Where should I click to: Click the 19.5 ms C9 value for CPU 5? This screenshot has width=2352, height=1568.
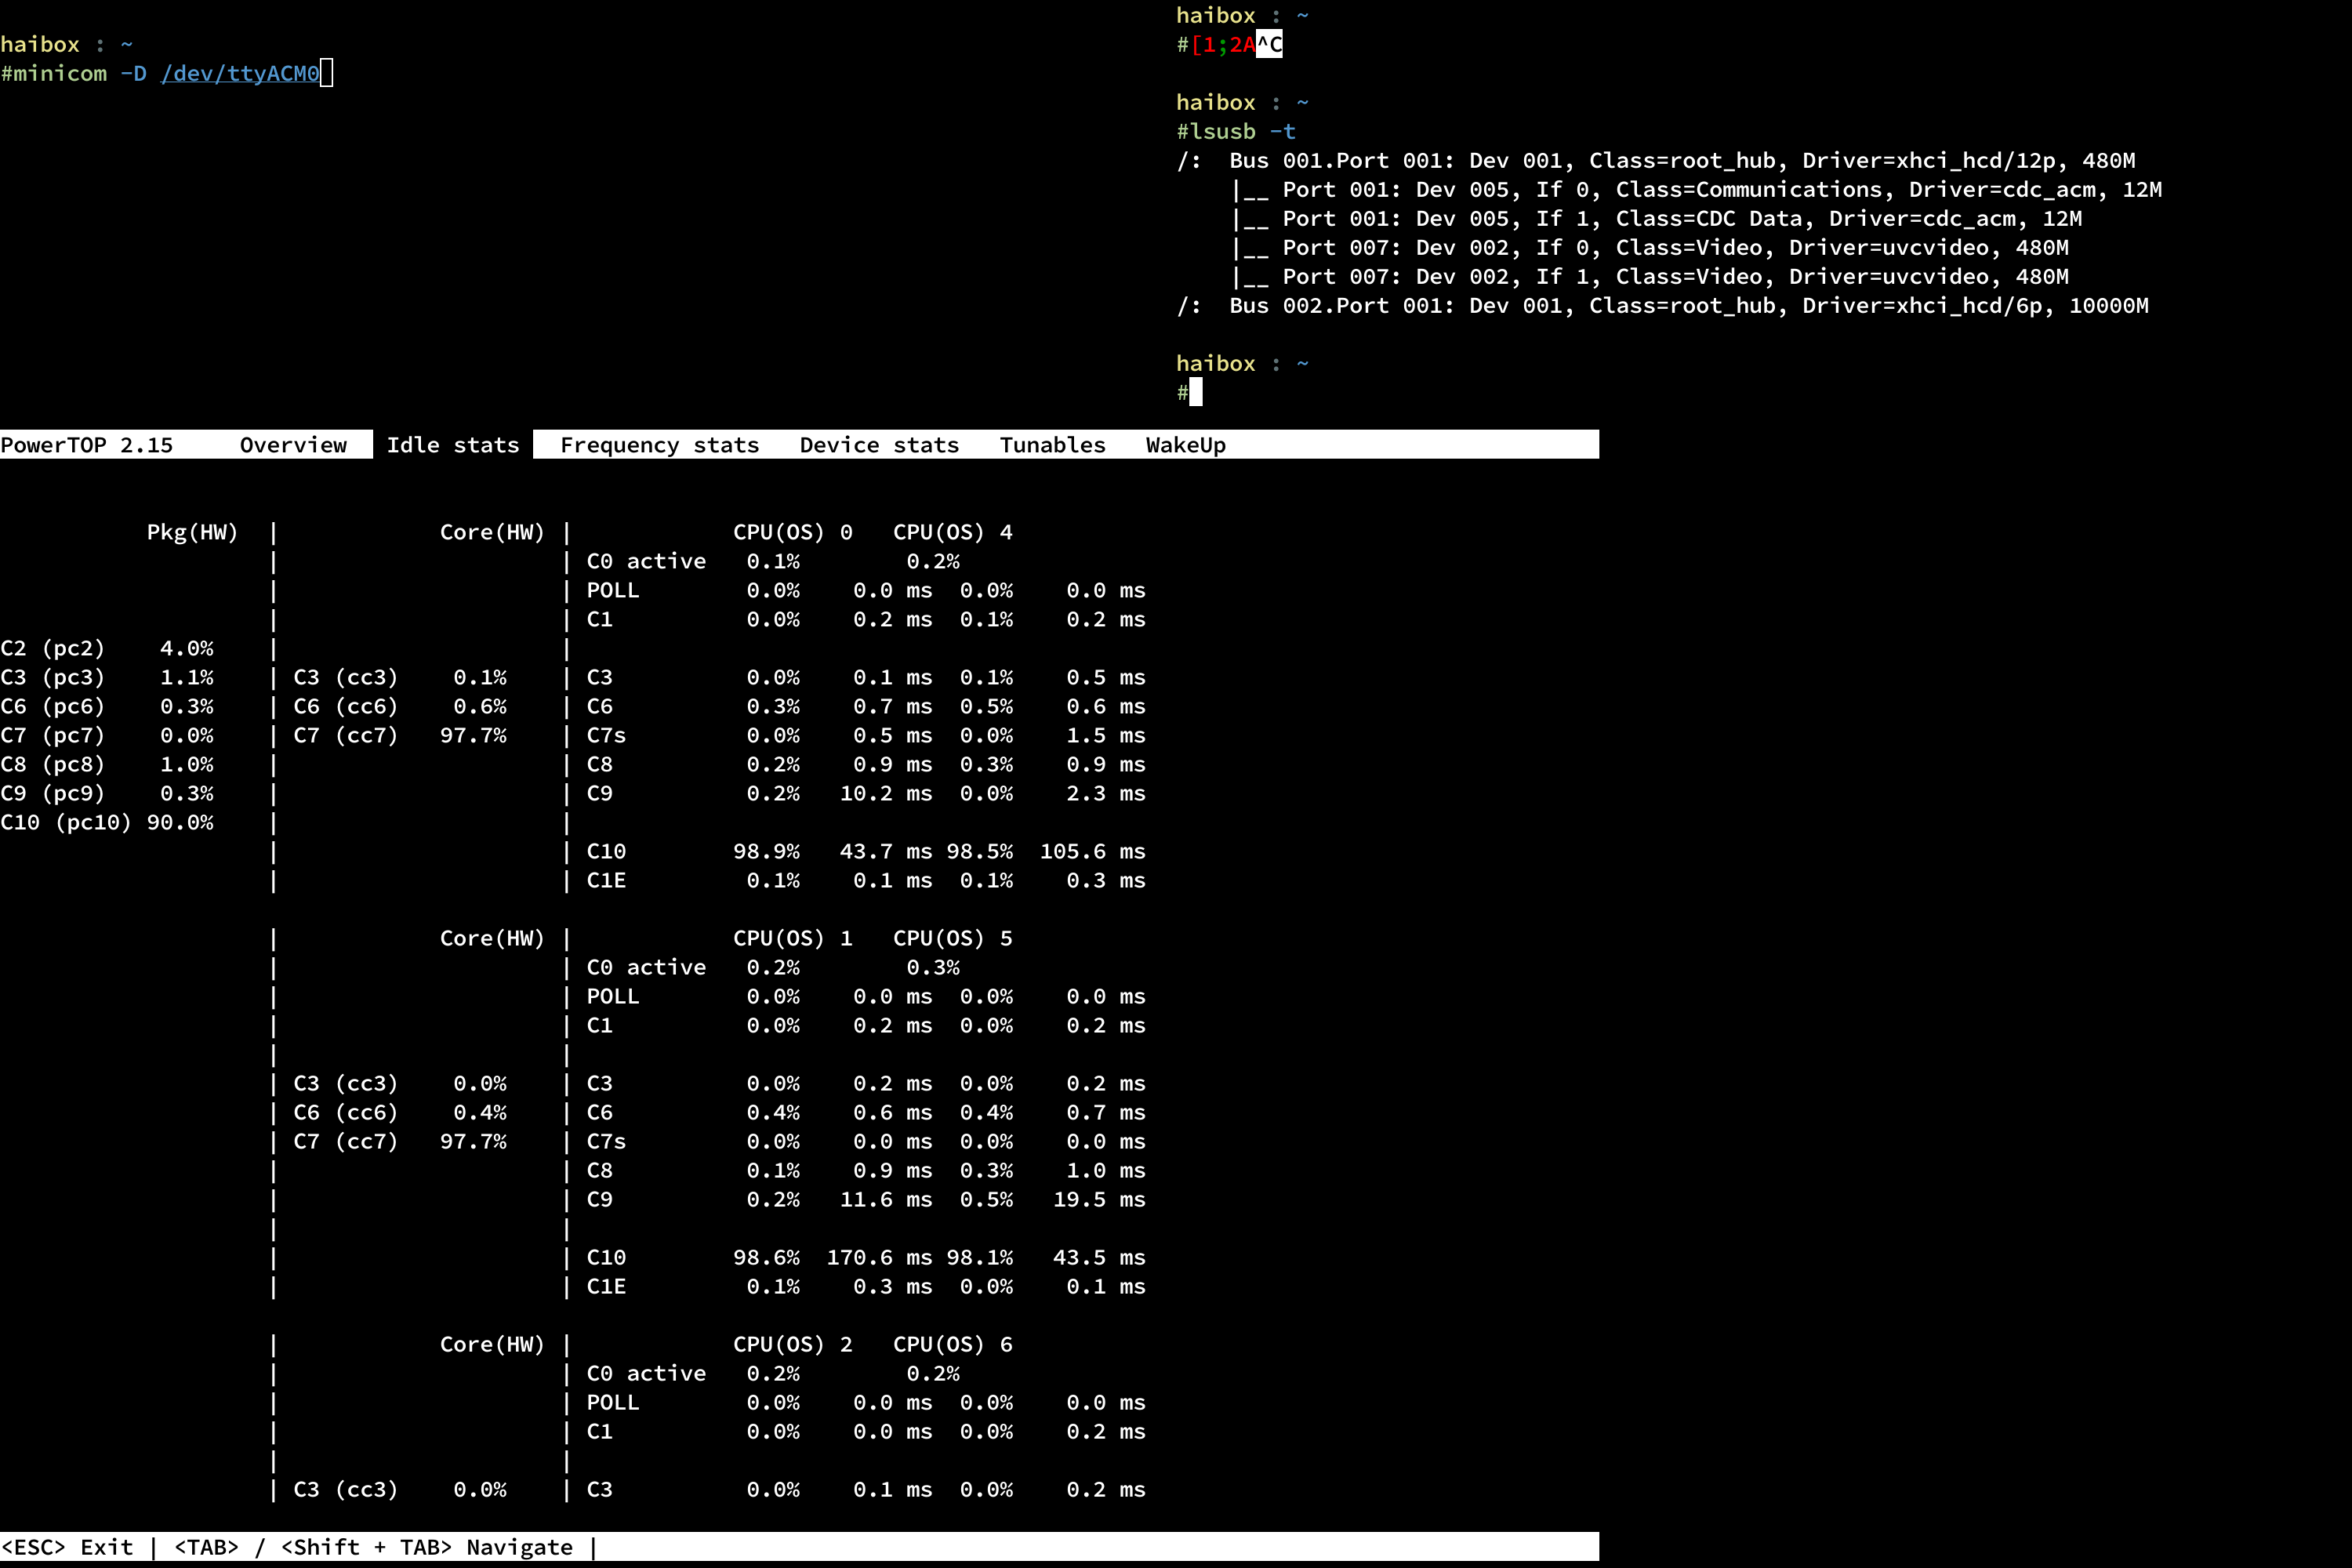click(1099, 1199)
